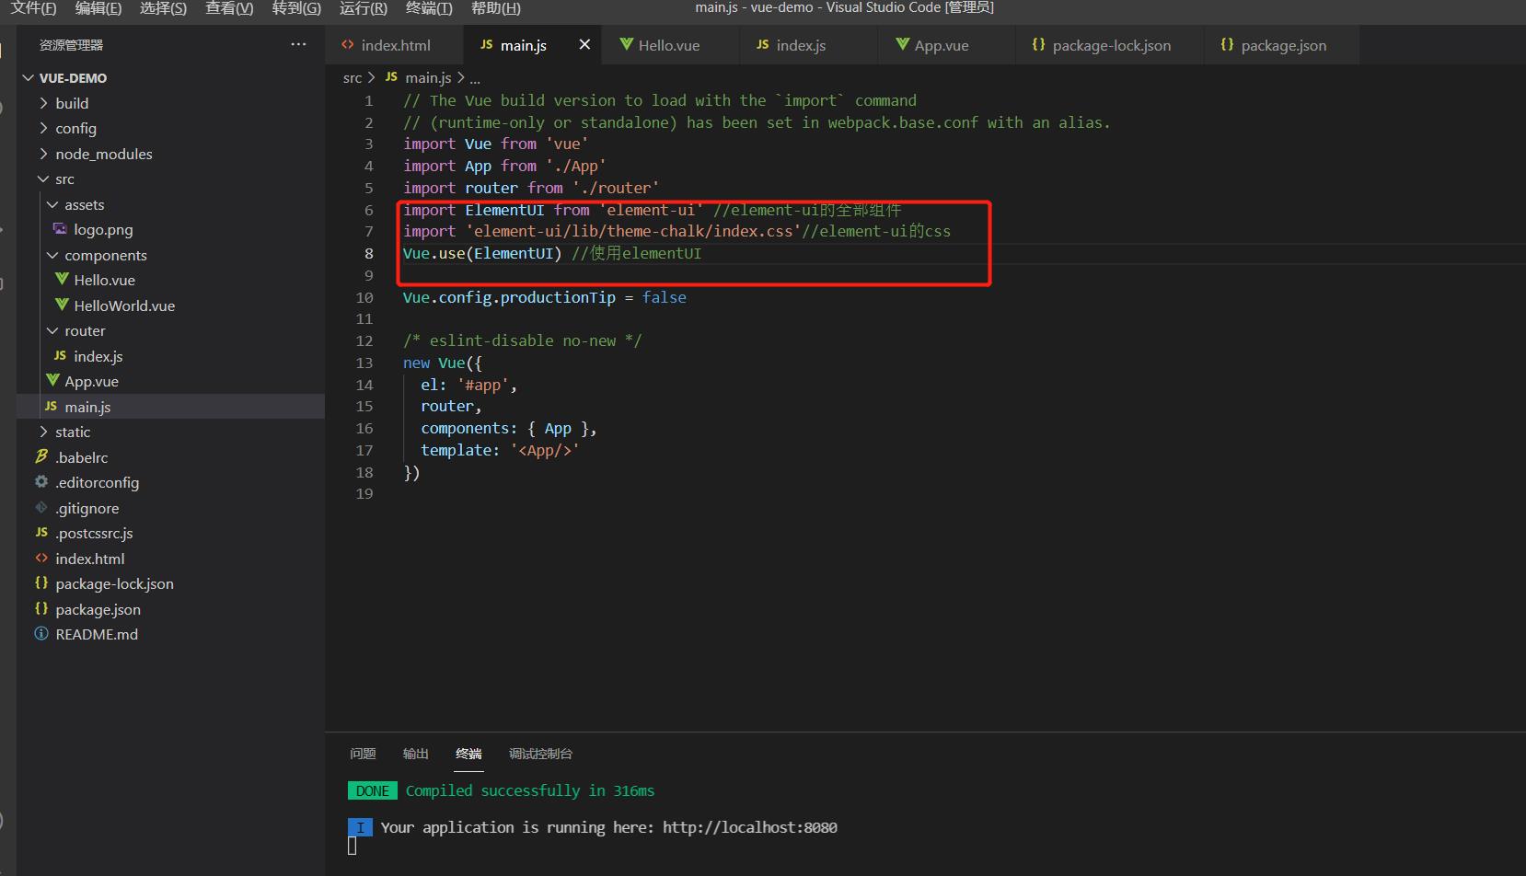Viewport: 1526px width, 876px height.
Task: Click the image icon beside logo.png
Action: point(60,228)
